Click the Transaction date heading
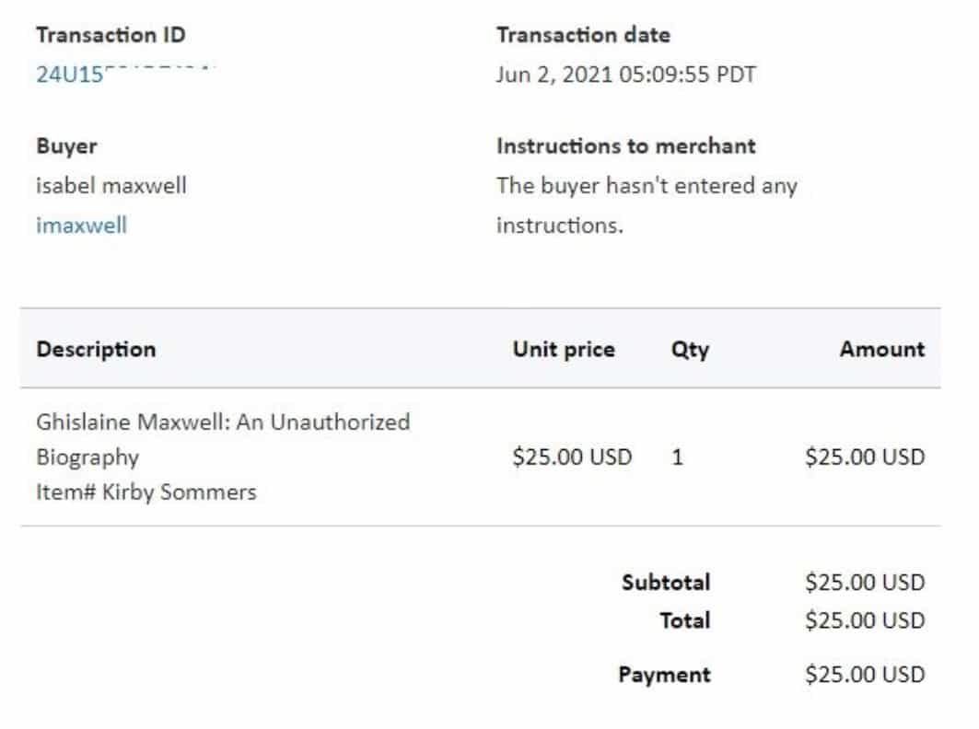The image size is (979, 729). [x=583, y=35]
